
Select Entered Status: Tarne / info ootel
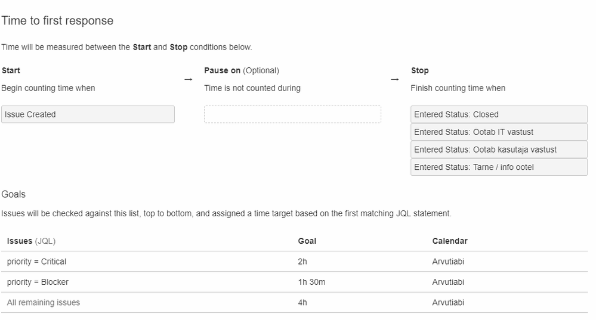point(499,167)
